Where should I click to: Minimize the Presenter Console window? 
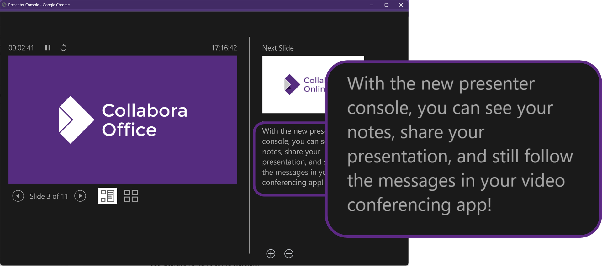[x=372, y=5]
